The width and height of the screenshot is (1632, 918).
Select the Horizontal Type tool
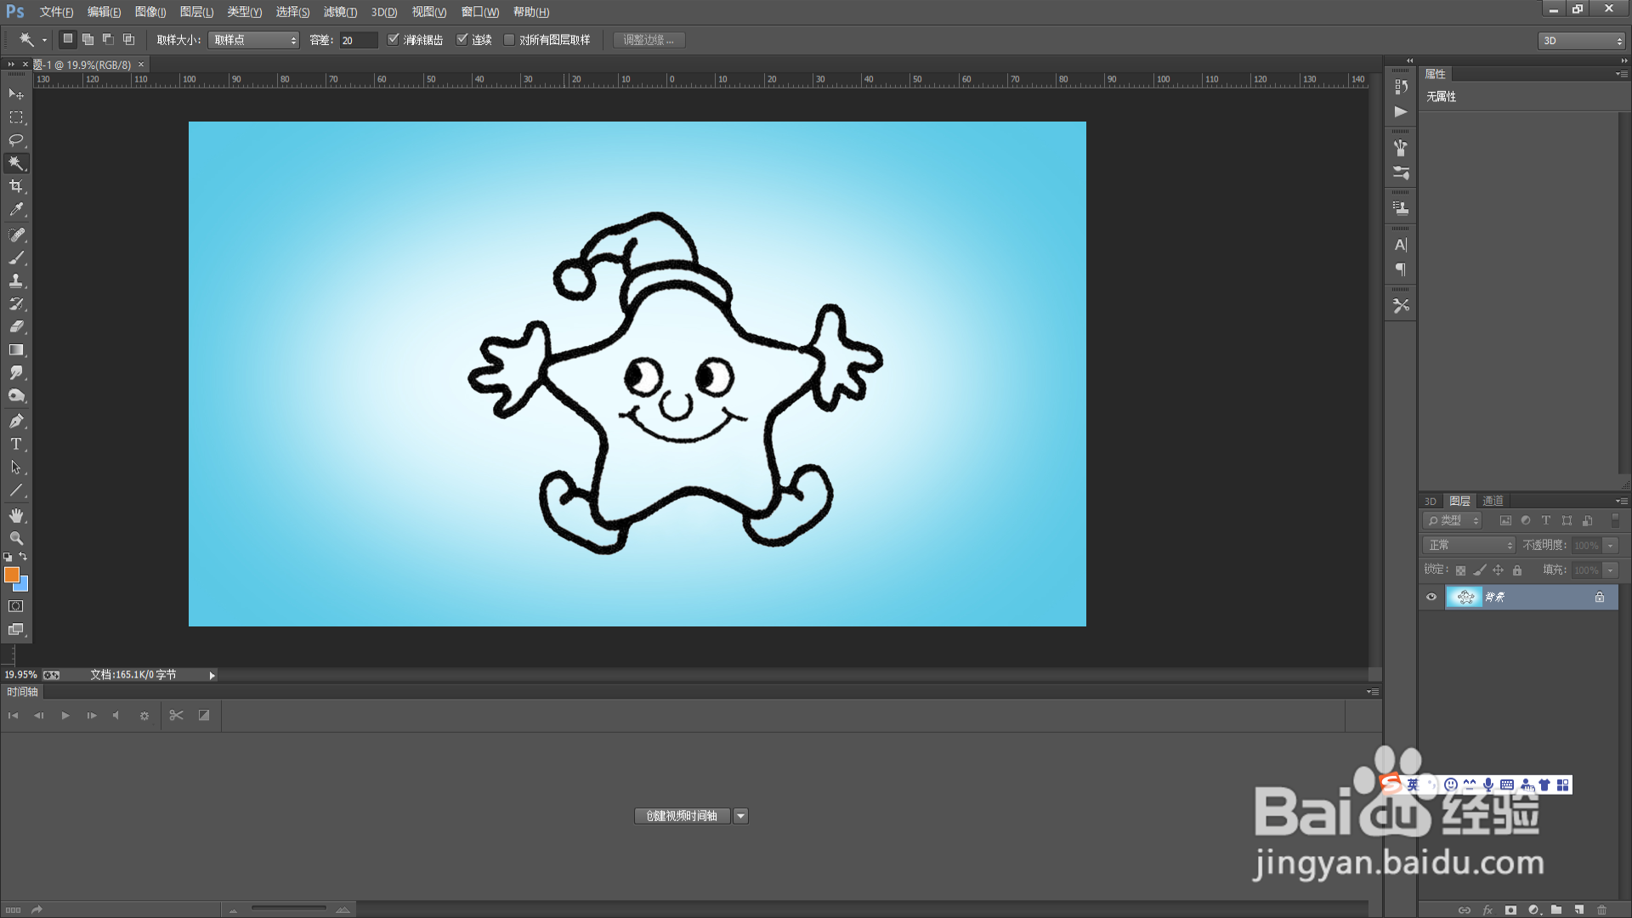tap(16, 444)
